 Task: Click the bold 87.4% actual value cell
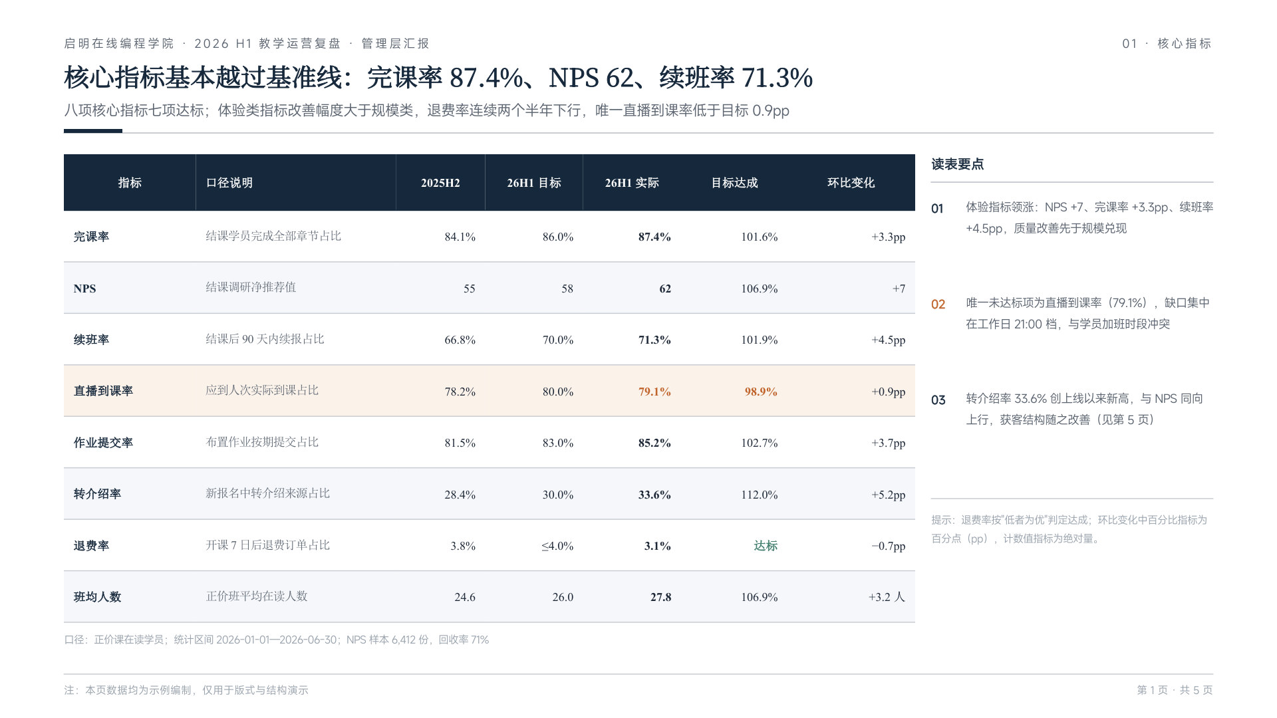point(654,237)
